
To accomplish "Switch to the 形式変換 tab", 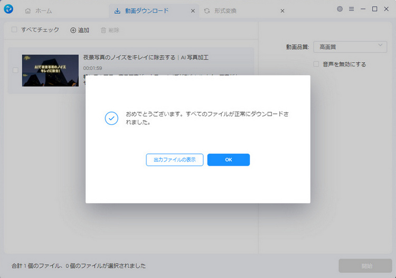I will [225, 11].
